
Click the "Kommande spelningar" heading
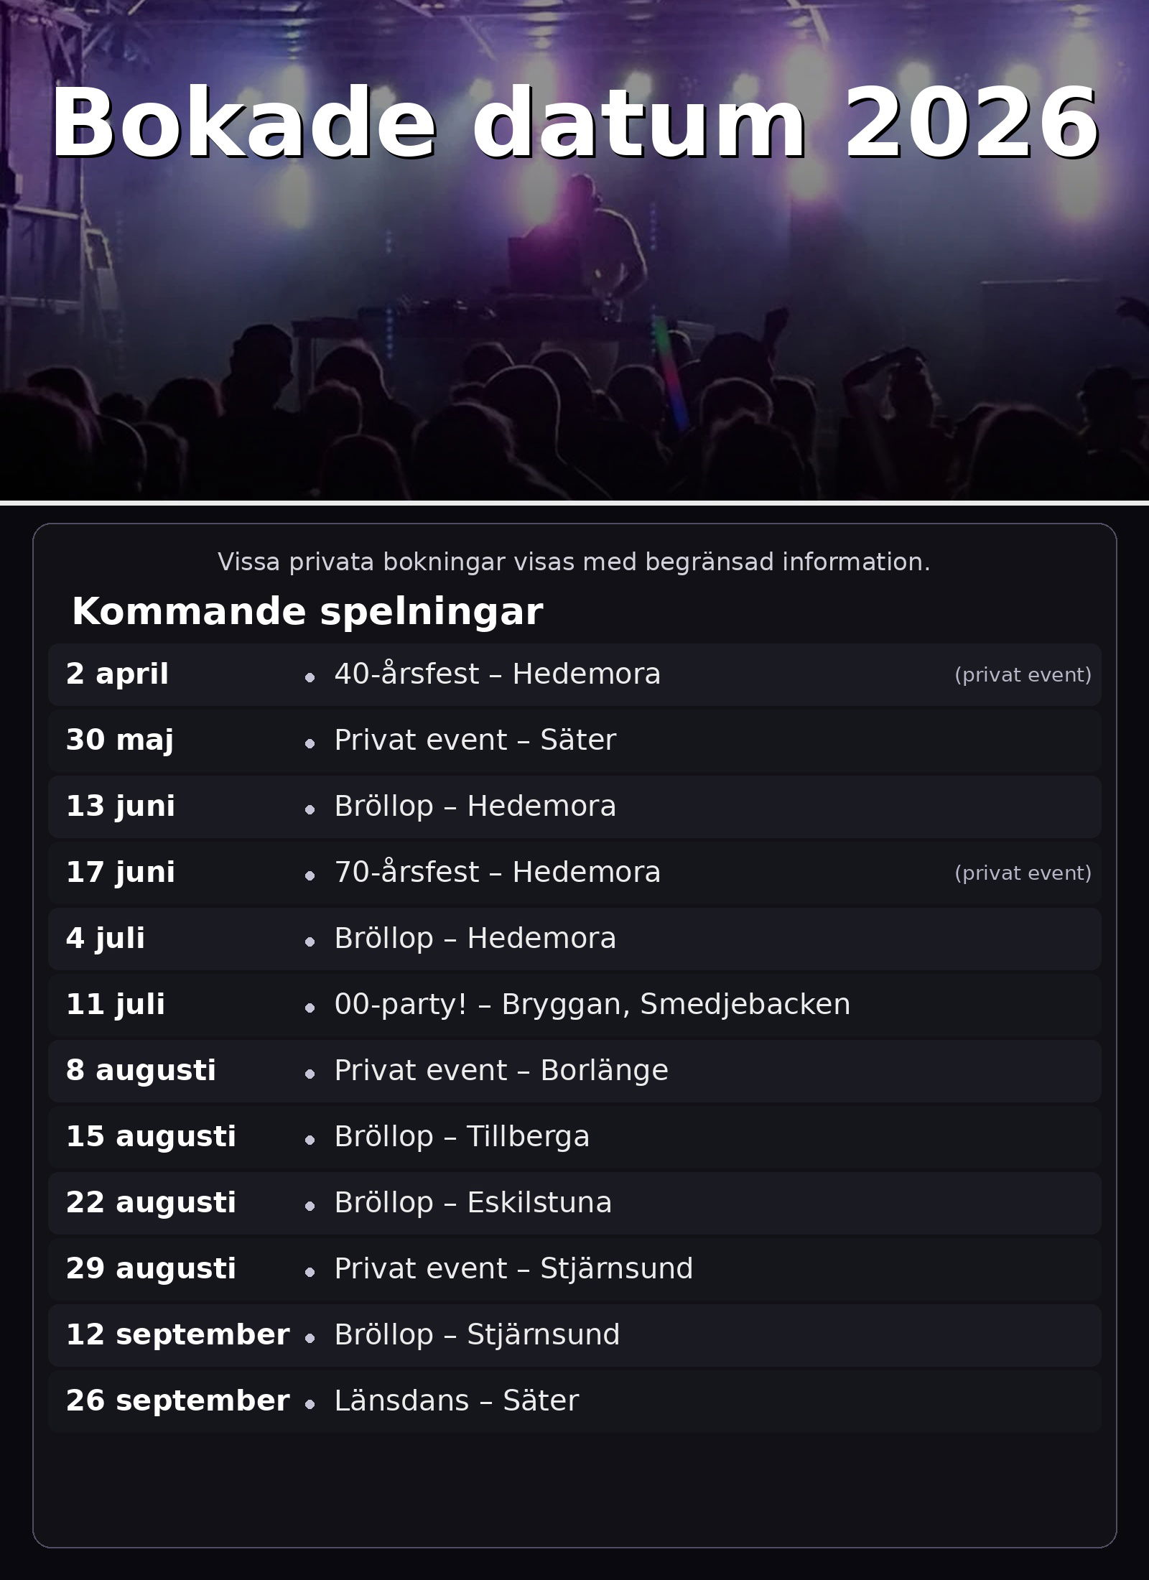click(x=307, y=612)
